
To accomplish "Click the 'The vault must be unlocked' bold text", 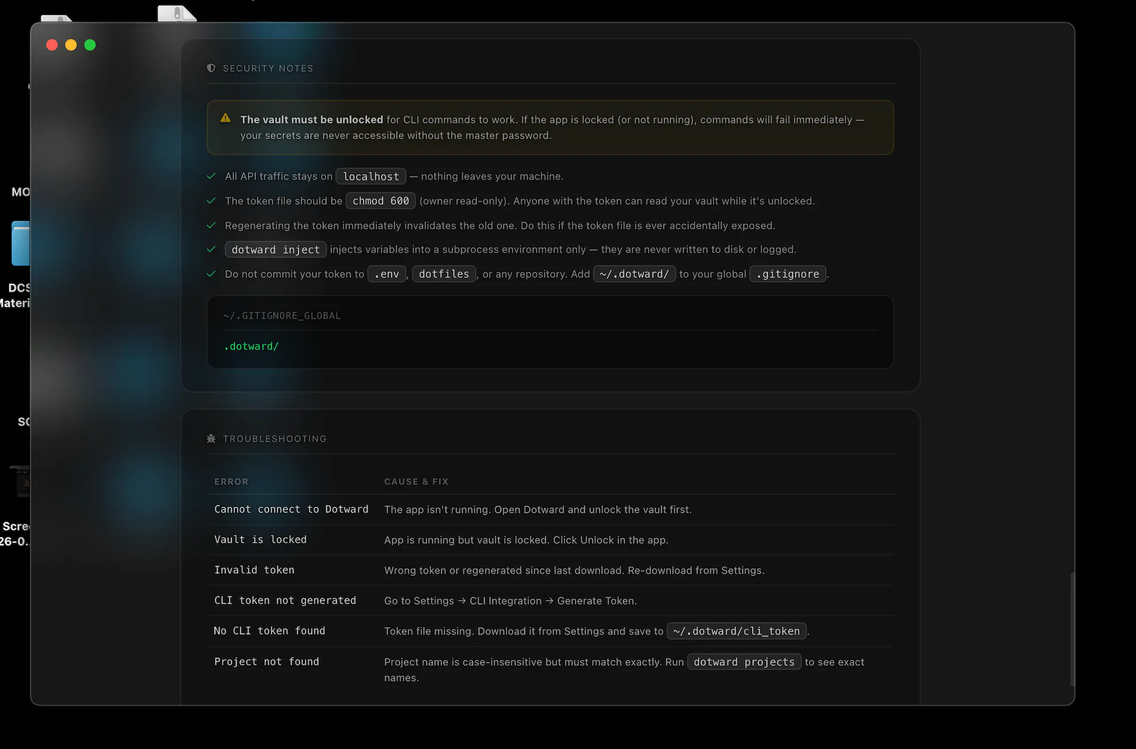I will [311, 120].
